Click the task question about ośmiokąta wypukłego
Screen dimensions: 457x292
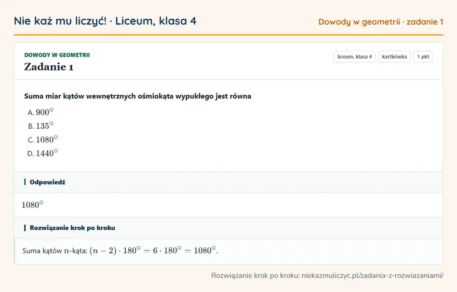click(x=138, y=96)
